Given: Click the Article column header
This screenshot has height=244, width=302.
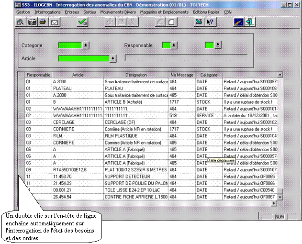Looking at the screenshot, I should pyautogui.click(x=78, y=75).
